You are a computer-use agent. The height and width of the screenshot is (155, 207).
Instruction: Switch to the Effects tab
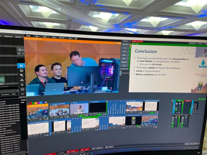point(14,94)
